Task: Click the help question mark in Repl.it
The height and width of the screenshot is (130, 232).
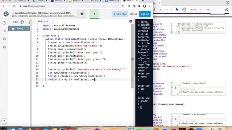Action: (4, 121)
